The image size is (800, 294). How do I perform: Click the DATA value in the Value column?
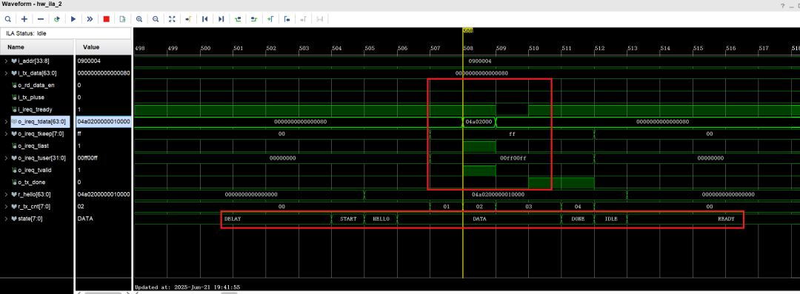click(x=84, y=219)
